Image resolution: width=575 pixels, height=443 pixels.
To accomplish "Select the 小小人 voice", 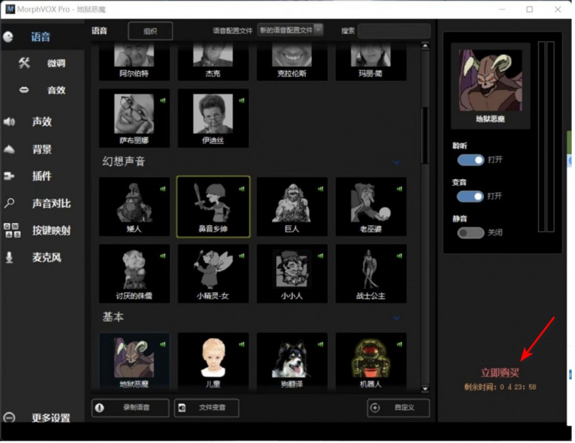I will coord(292,273).
